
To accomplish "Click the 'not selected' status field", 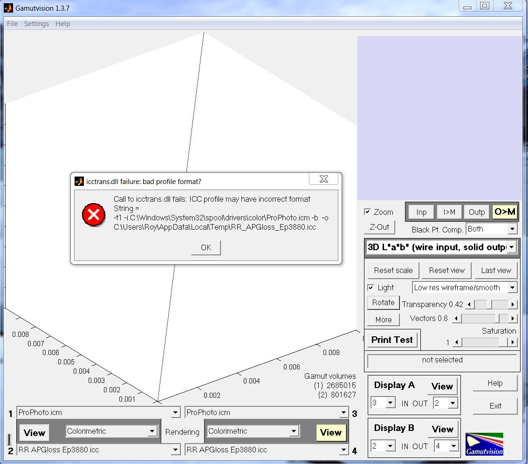I will pos(442,361).
